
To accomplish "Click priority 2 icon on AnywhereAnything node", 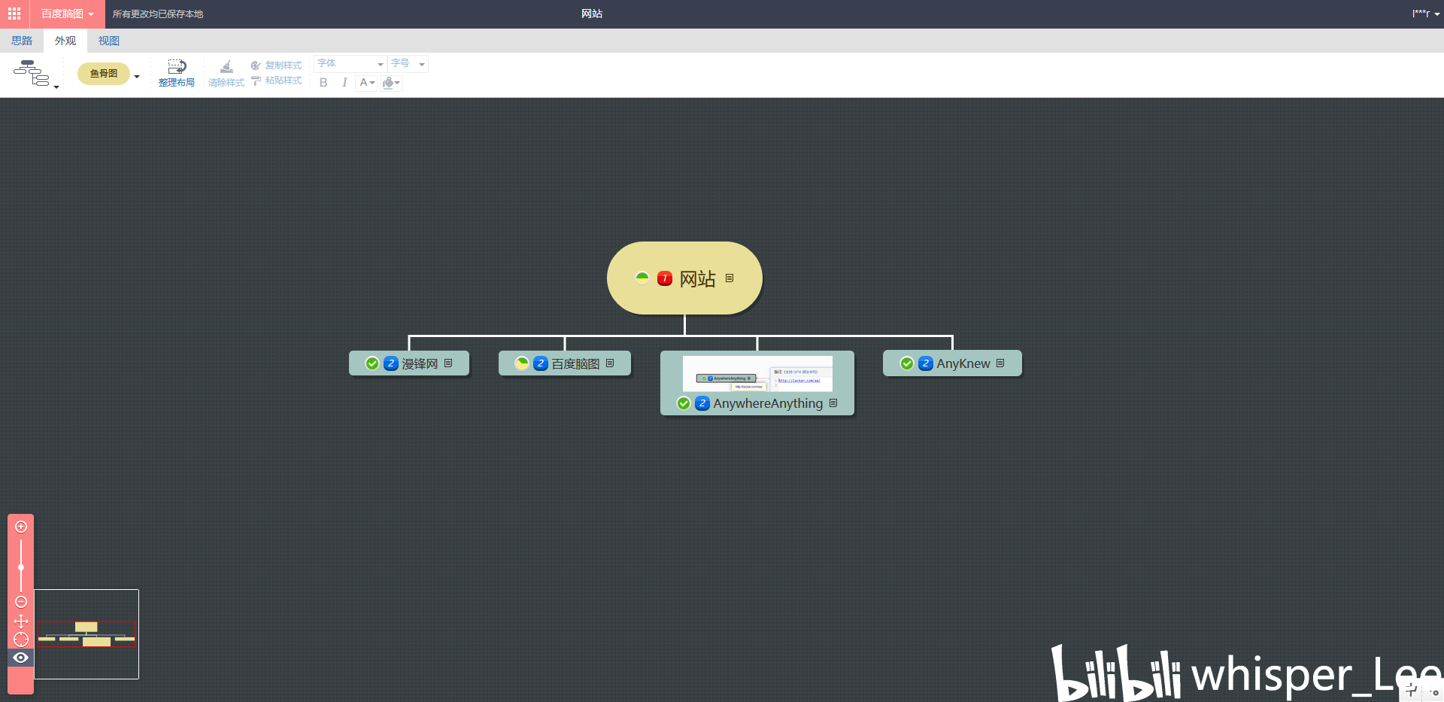I will tap(702, 403).
